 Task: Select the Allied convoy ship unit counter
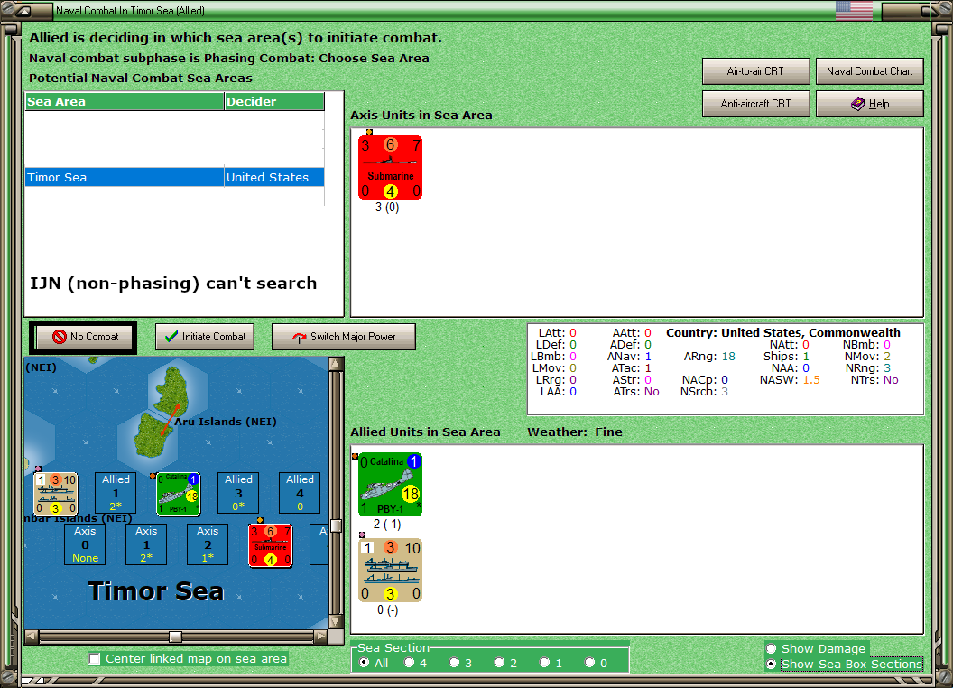tap(390, 570)
